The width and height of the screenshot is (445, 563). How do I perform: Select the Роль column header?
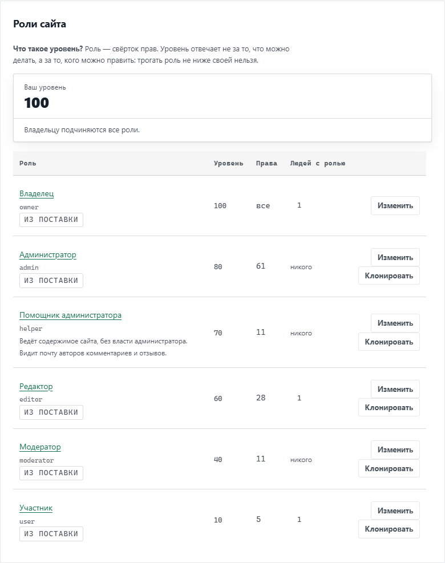click(27, 163)
